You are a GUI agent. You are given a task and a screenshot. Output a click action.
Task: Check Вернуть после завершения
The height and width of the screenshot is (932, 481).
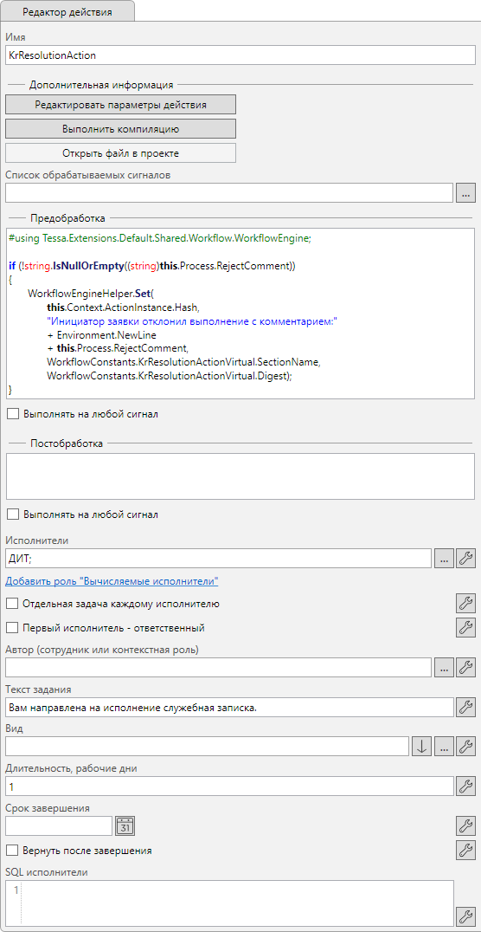coord(12,851)
